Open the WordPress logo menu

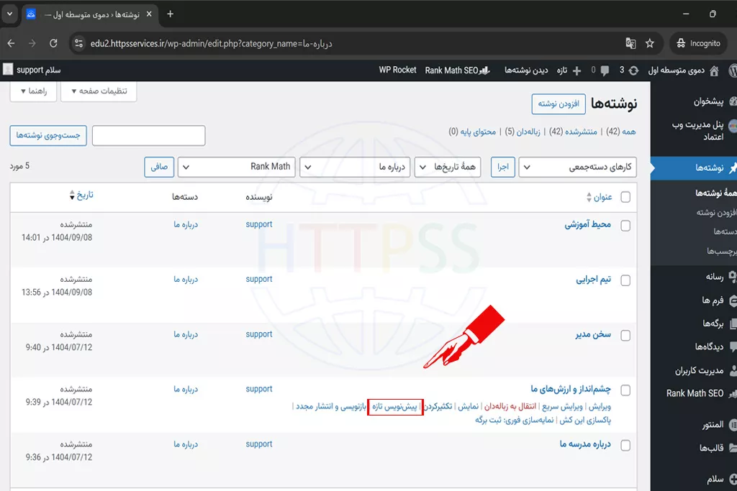731,70
